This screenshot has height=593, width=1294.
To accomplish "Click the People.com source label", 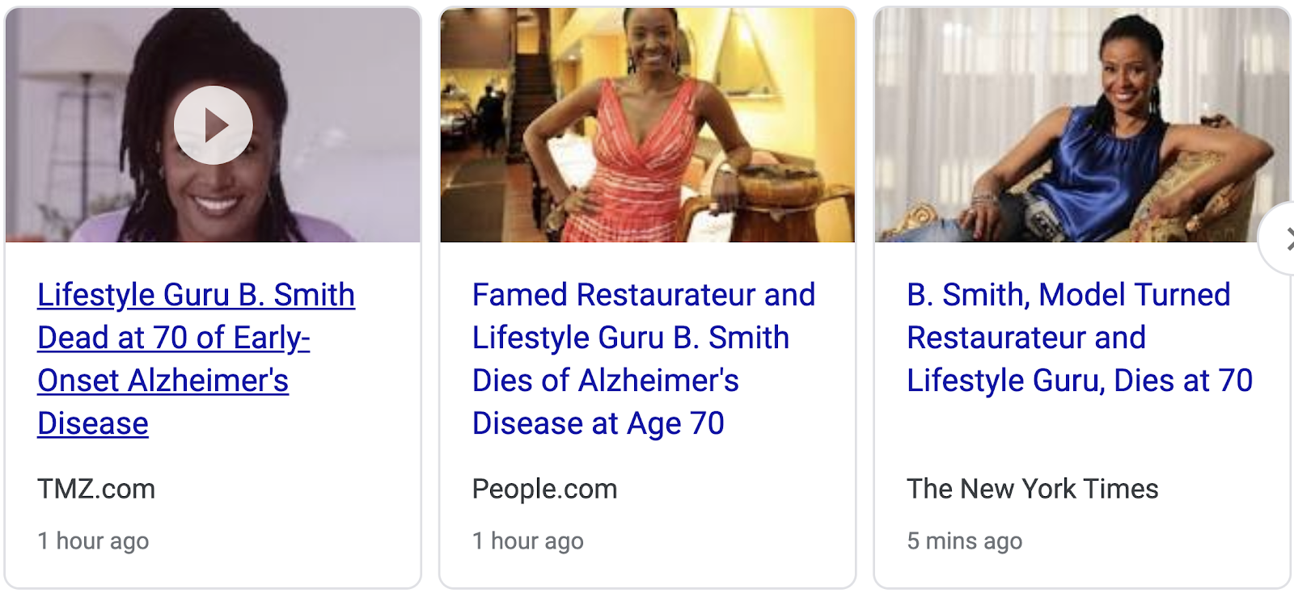I will coord(544,489).
